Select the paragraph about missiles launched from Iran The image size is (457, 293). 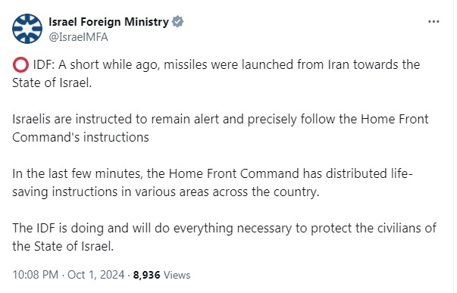pyautogui.click(x=216, y=73)
